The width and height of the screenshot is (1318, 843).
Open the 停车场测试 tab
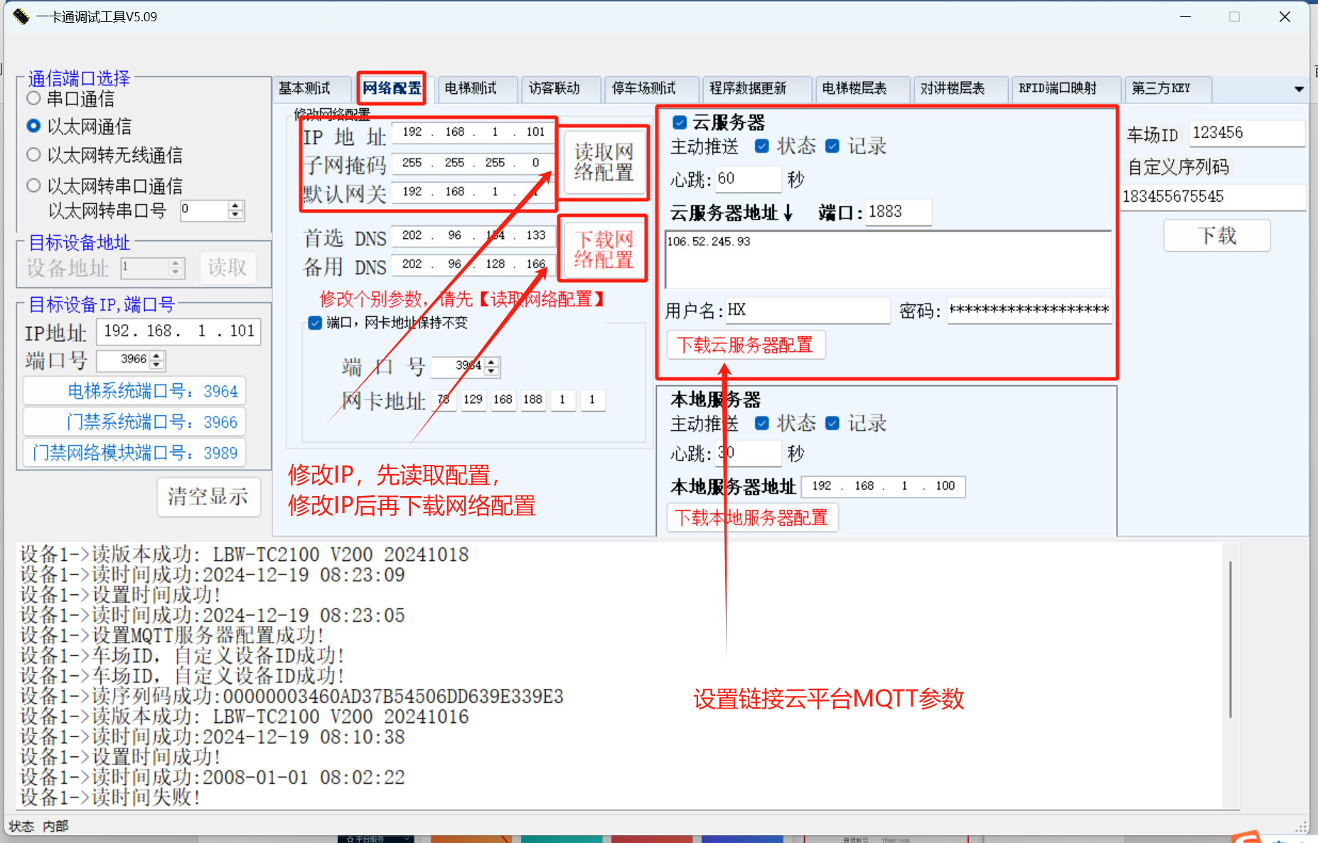(644, 89)
